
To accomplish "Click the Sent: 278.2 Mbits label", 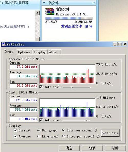I will (23, 92).
